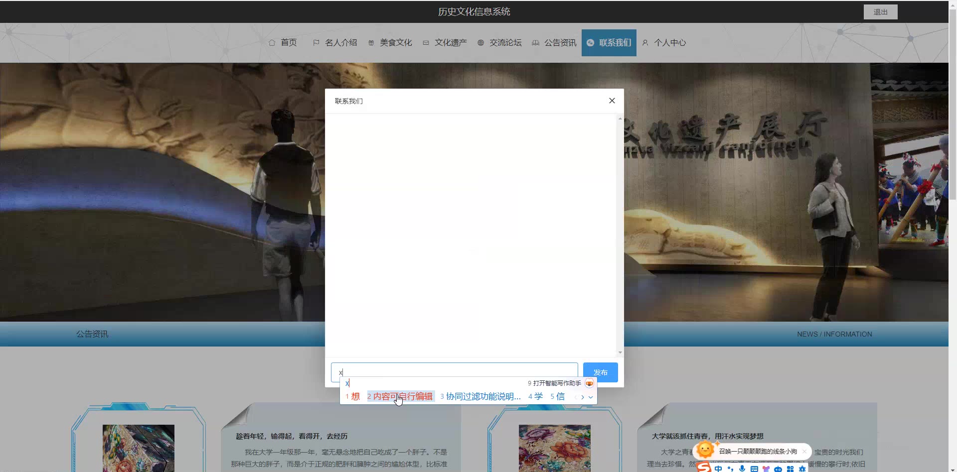Click the page scroll-down arrow at bottom right
The height and width of the screenshot is (472, 957).
click(954, 469)
